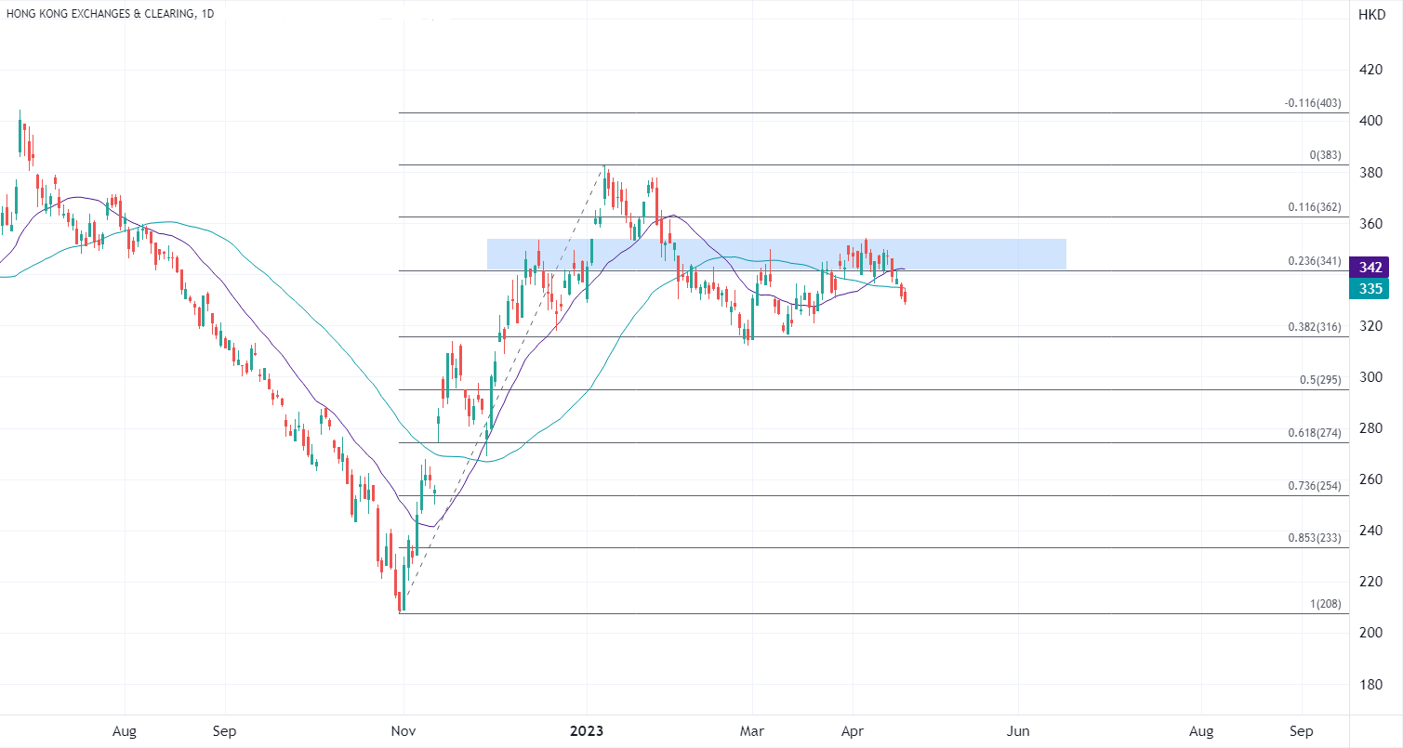Click the 0.736(254) Fibonacci level label

coord(1315,487)
